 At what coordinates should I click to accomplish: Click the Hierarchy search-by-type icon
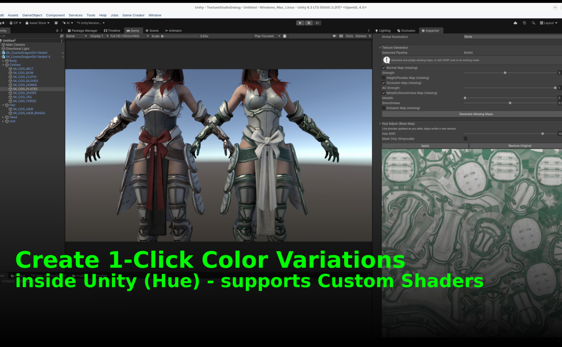[62, 36]
